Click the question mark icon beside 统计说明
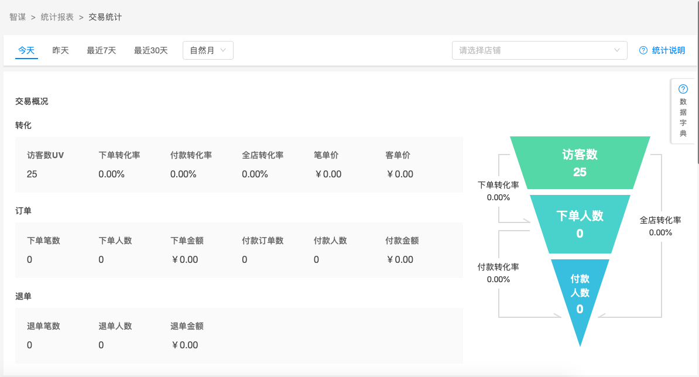 pos(643,50)
